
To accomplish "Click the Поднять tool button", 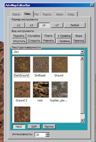I will tap(19, 36).
